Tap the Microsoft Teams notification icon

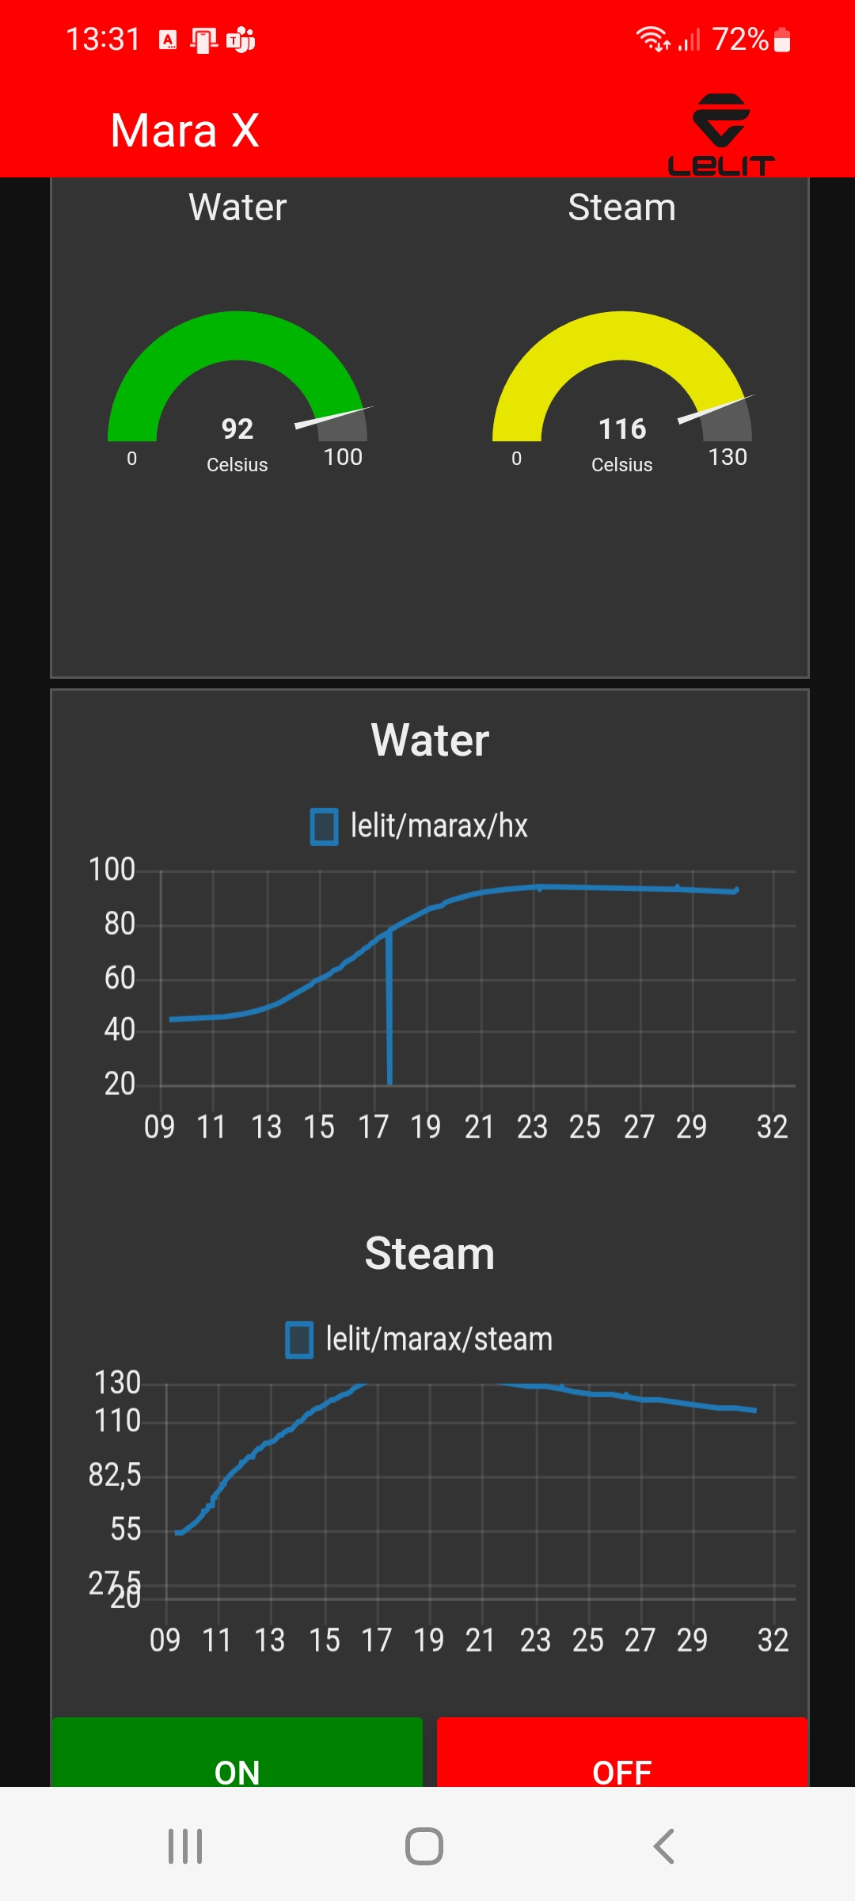(x=241, y=40)
